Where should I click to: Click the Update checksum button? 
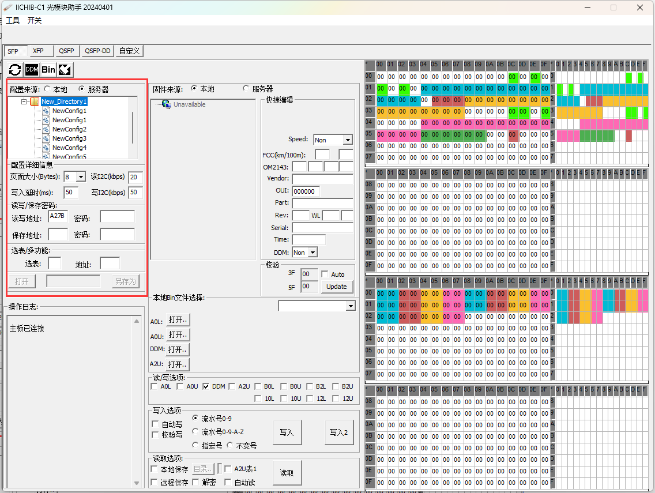[x=337, y=287]
